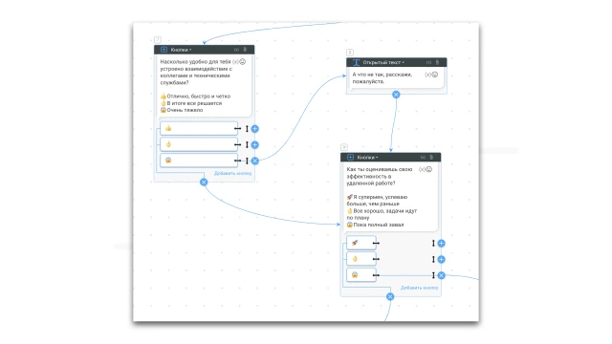The height and width of the screenshot is (344, 612).
Task: Click horizontal handle of scream-emoji button, block 7
Action: click(237, 161)
